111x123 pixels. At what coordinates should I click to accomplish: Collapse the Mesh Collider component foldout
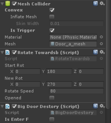(x=2, y=4)
